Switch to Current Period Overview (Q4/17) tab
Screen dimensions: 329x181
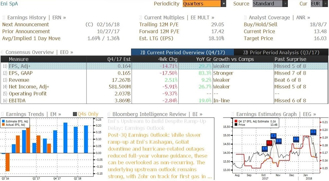click(x=182, y=52)
